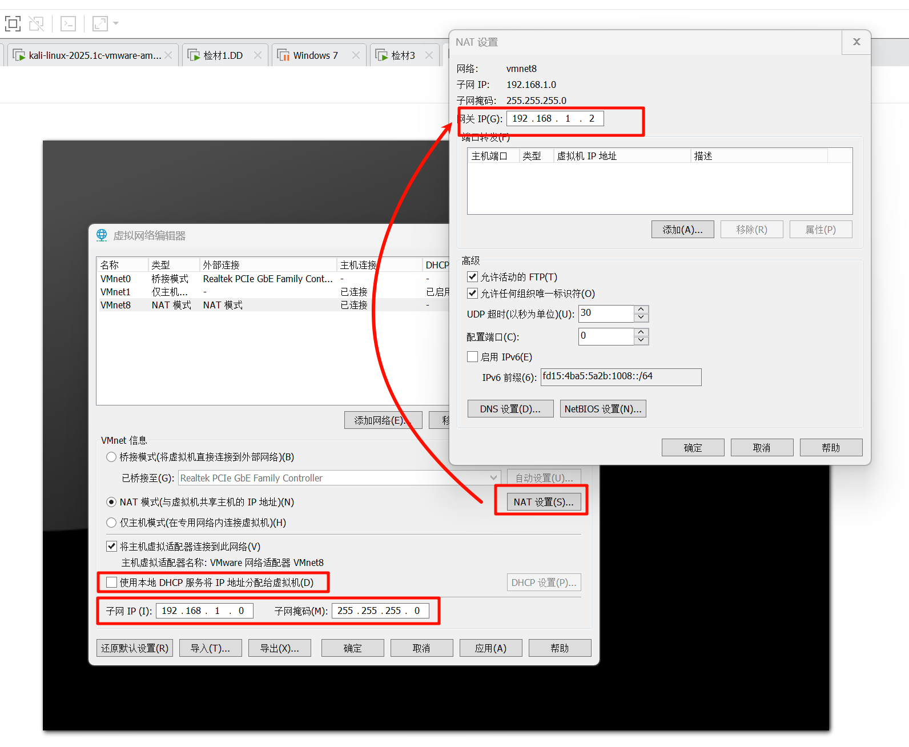Expand the 已桥接至 adapter dropdown
909x747 pixels.
click(493, 478)
